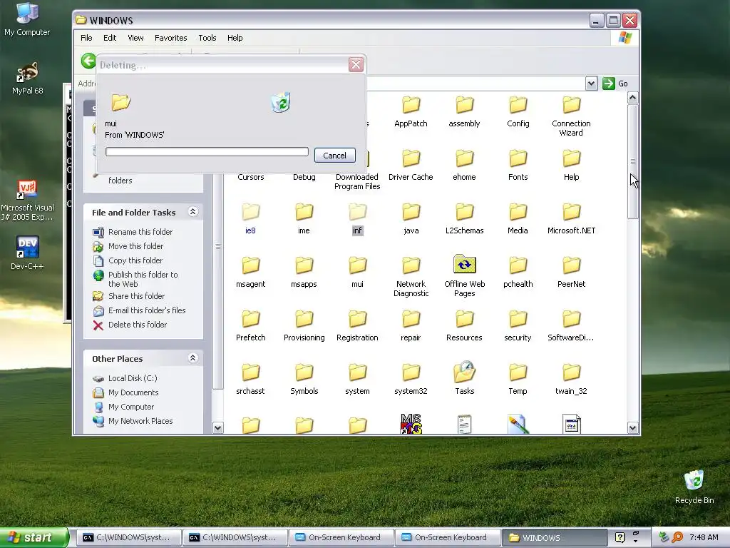Click the taskbar help question icon
This screenshot has height=548, width=730.
click(620, 537)
